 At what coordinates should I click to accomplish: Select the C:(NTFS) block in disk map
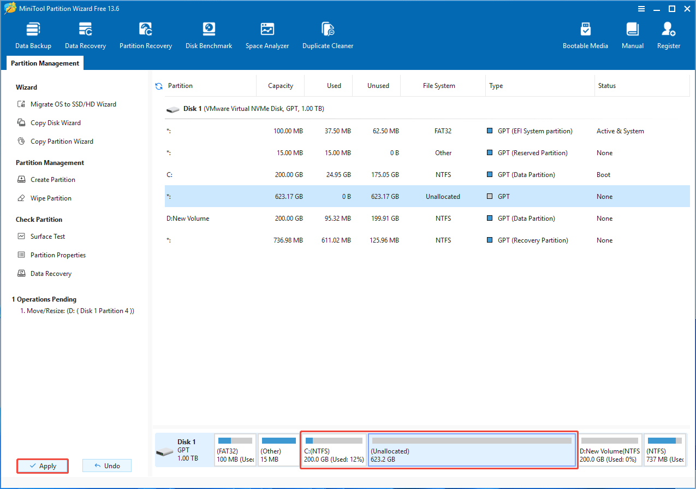click(x=334, y=450)
